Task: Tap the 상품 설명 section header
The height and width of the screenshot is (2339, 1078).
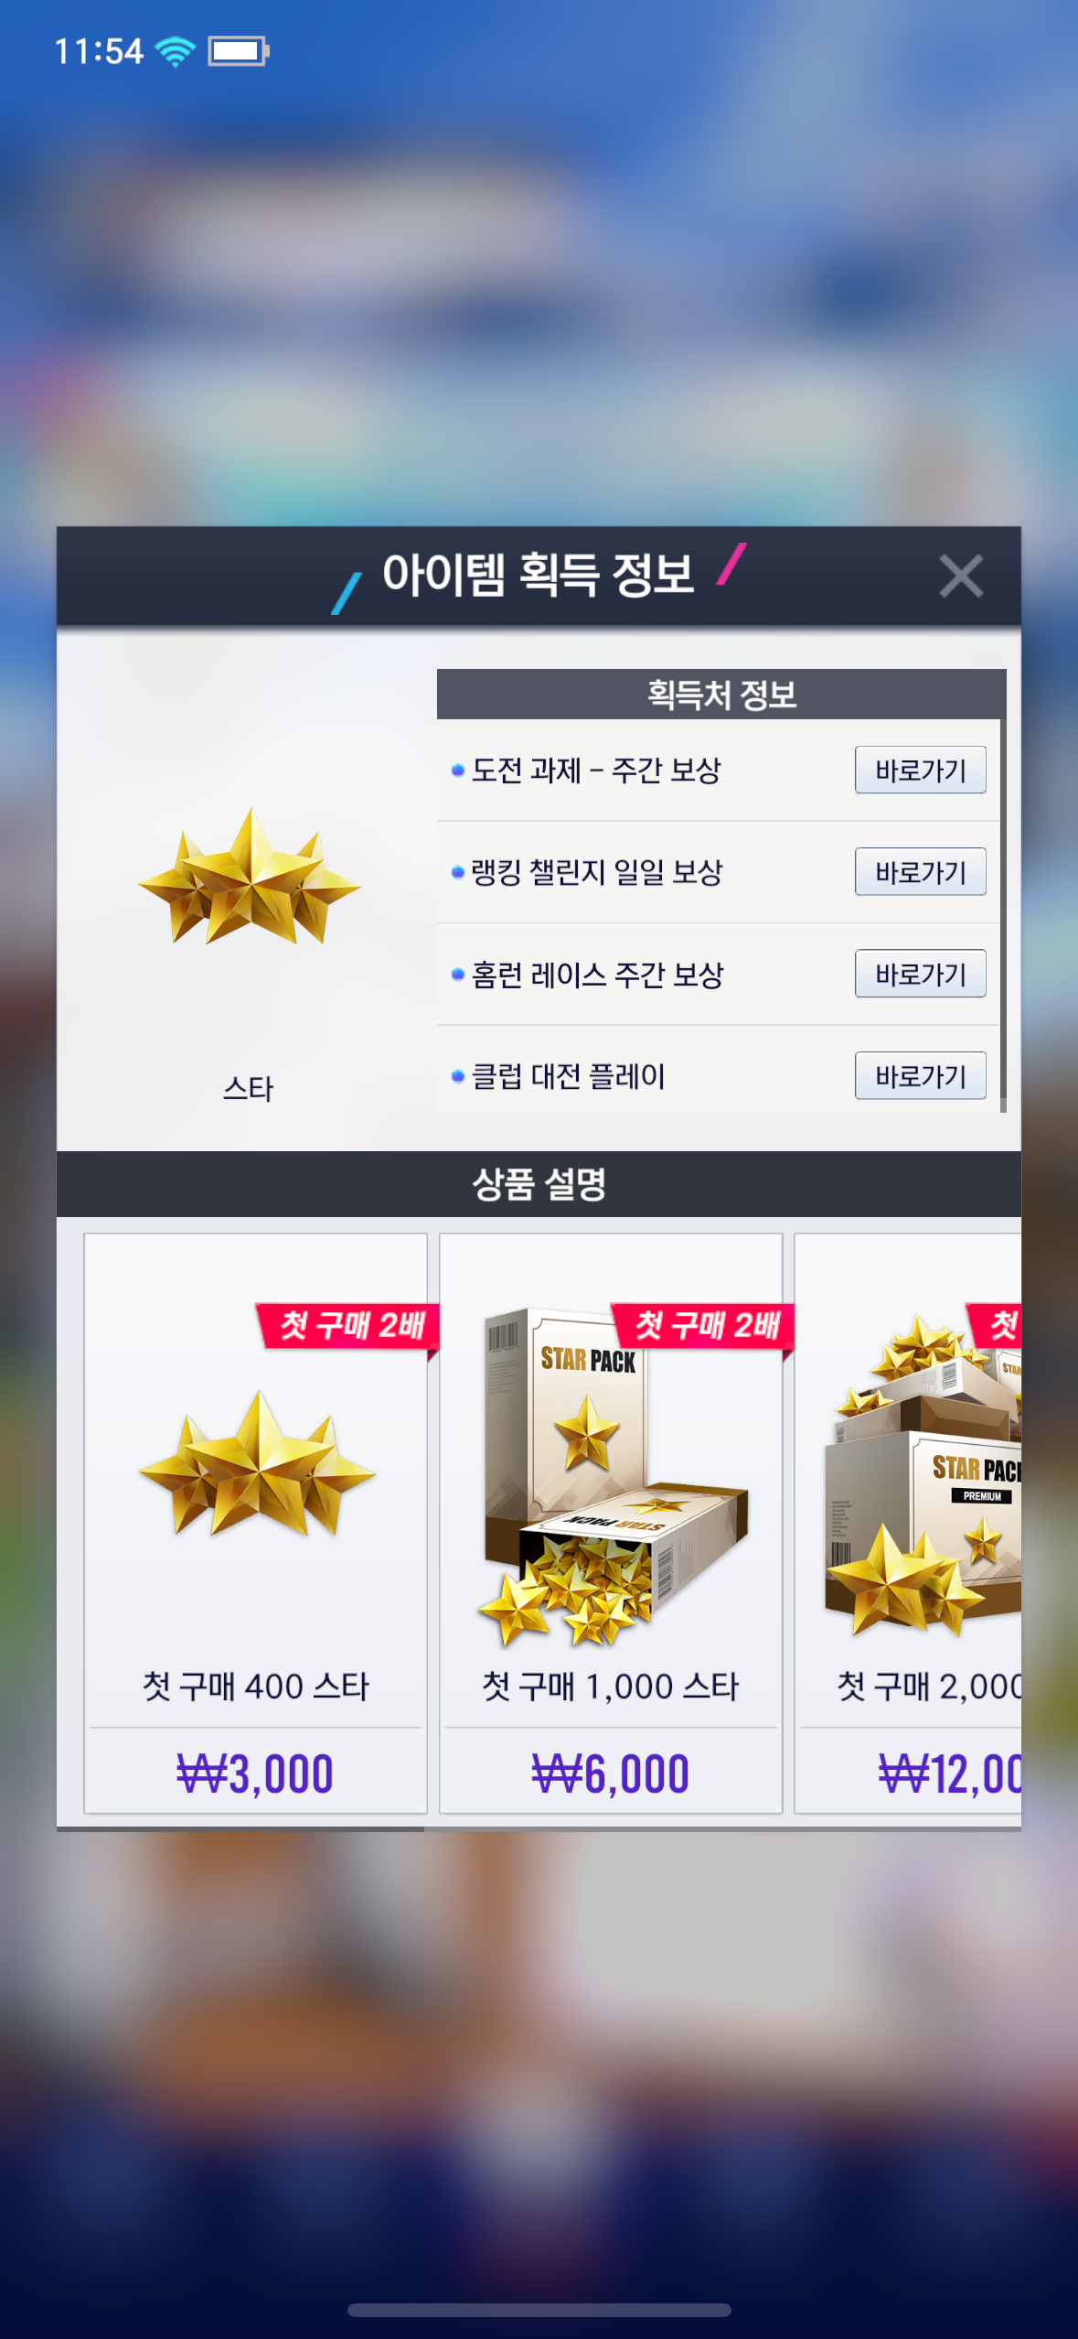Action: tap(539, 1184)
